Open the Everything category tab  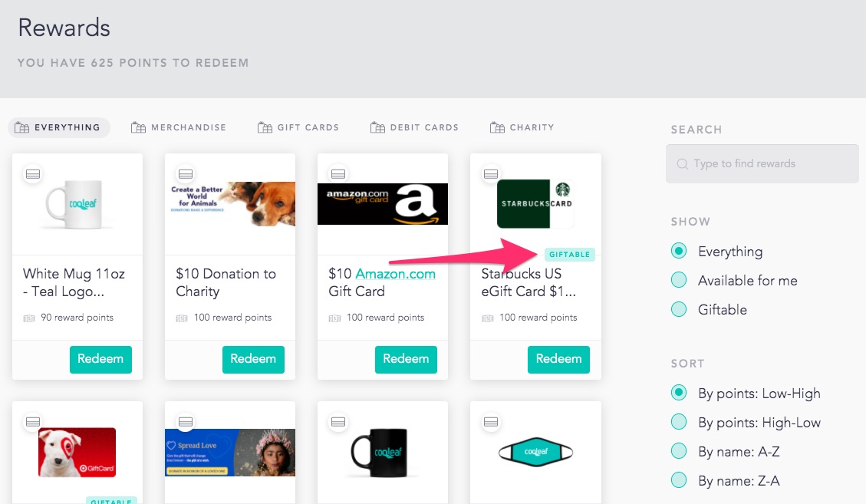pos(58,127)
